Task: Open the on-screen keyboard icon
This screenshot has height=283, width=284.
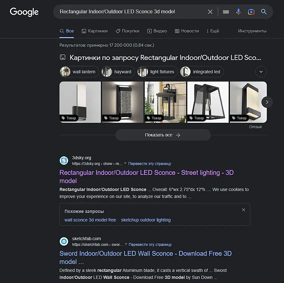Action: pyautogui.click(x=226, y=12)
